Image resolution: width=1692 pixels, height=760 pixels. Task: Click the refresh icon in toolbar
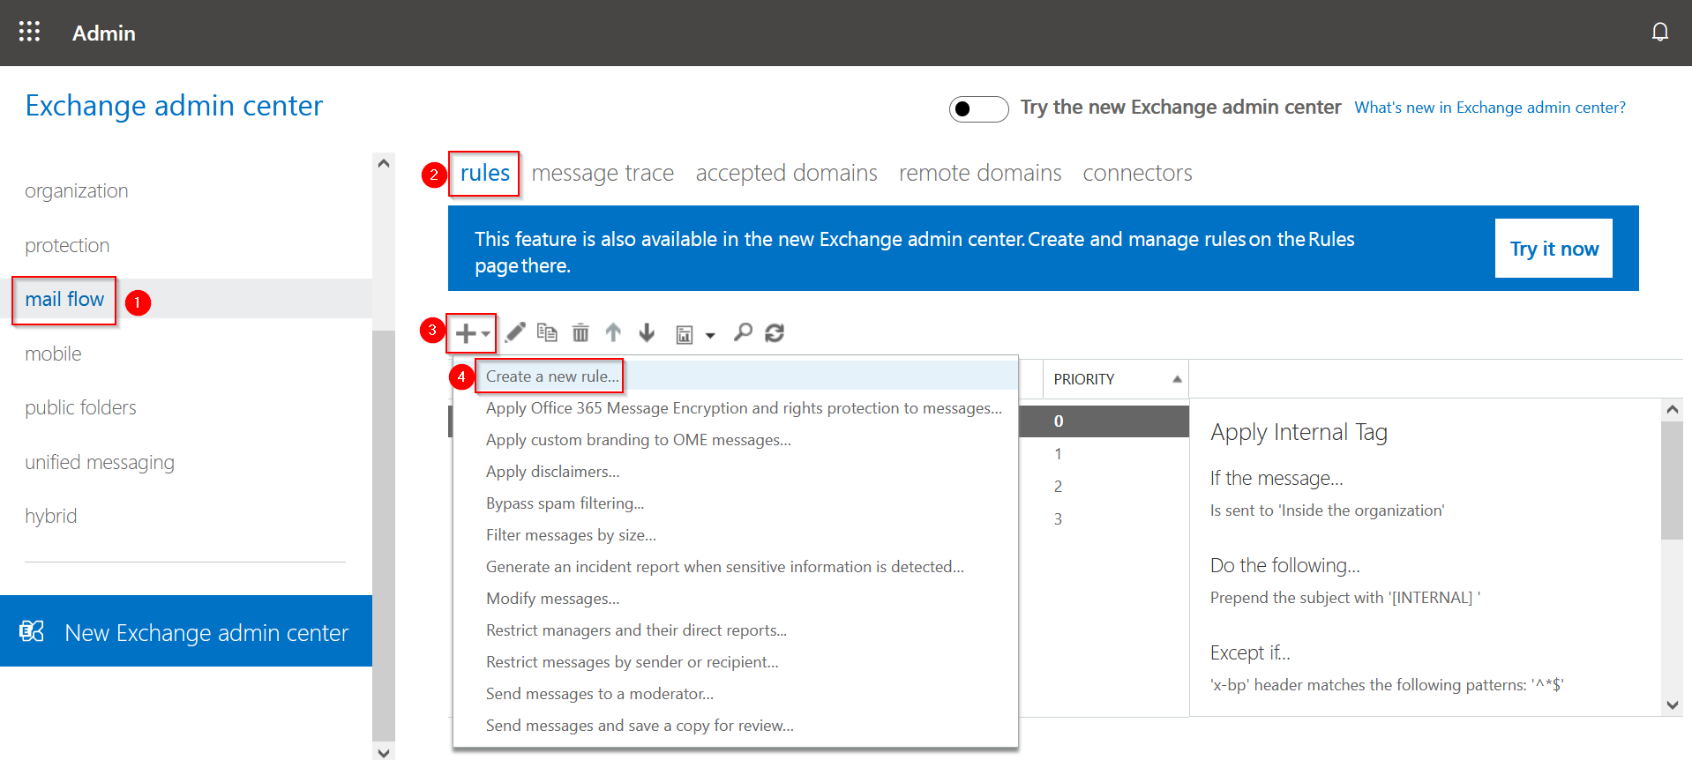775,332
